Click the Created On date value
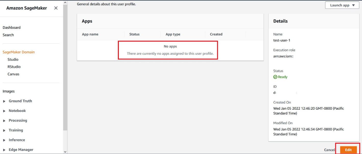 pyautogui.click(x=309, y=111)
